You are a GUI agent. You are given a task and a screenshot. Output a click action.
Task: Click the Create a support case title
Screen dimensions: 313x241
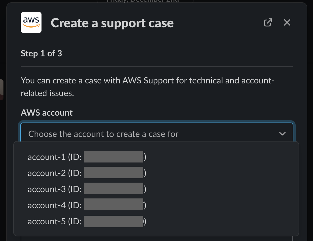click(x=112, y=23)
